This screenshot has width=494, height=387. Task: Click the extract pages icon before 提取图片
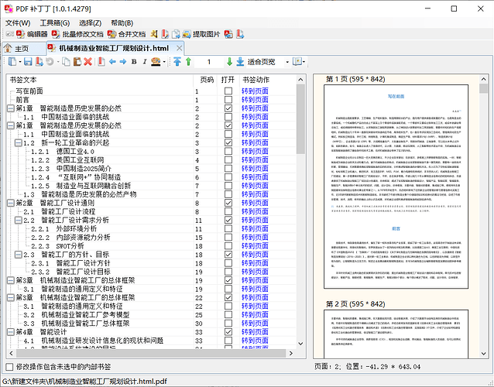coord(176,34)
